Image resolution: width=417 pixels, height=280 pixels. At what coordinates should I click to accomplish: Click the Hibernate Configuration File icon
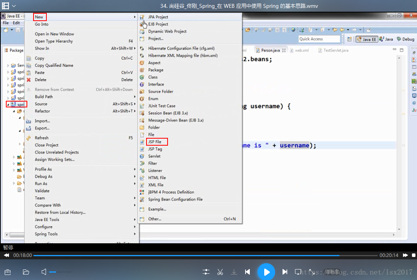(142, 48)
